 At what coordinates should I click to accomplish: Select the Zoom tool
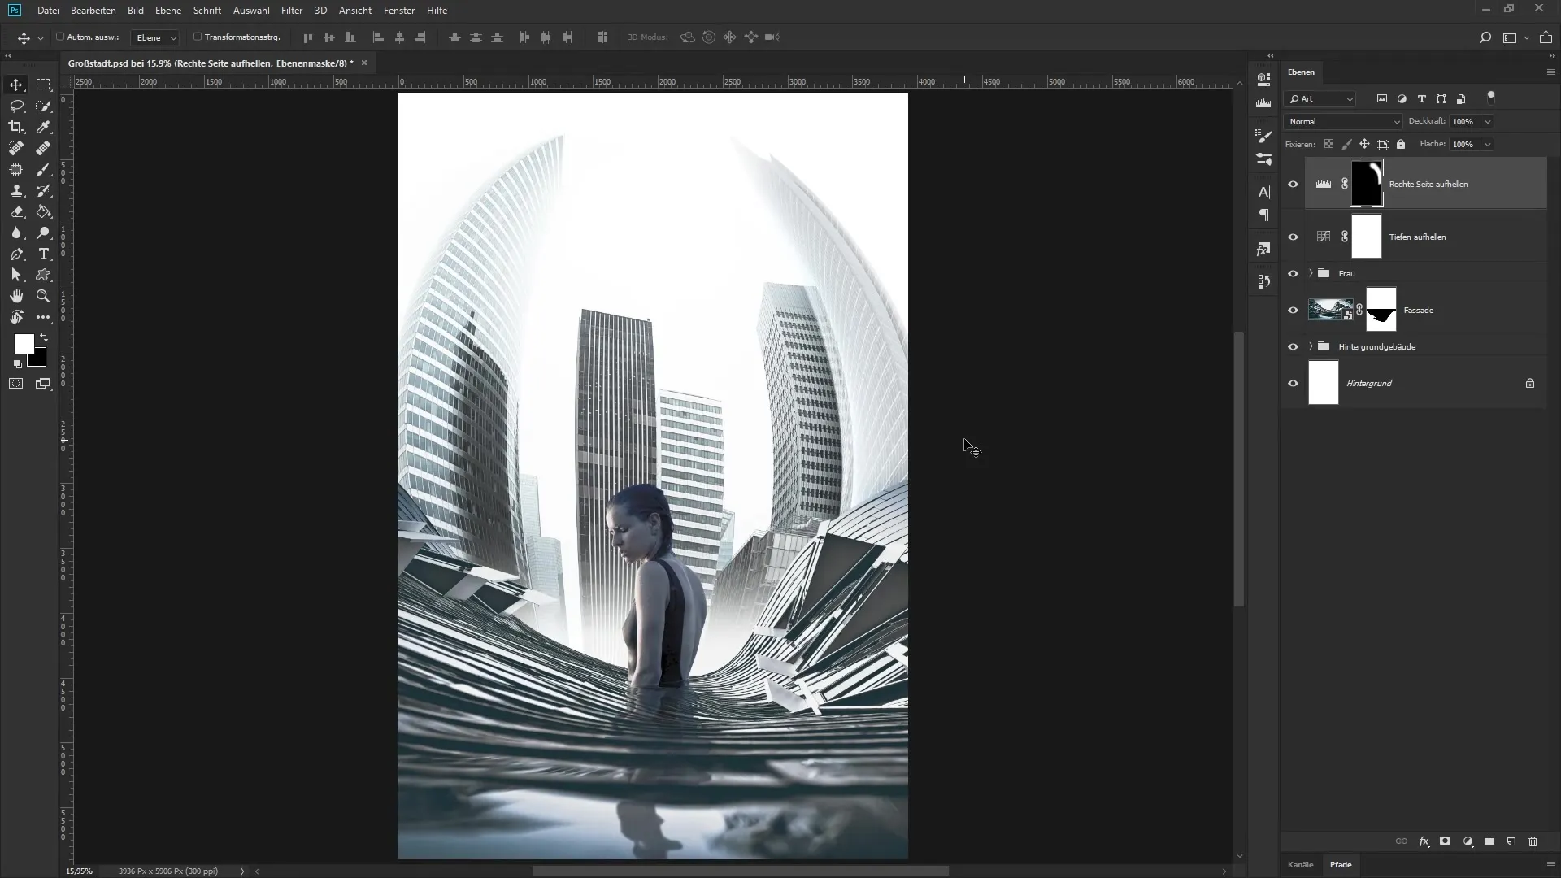(43, 296)
